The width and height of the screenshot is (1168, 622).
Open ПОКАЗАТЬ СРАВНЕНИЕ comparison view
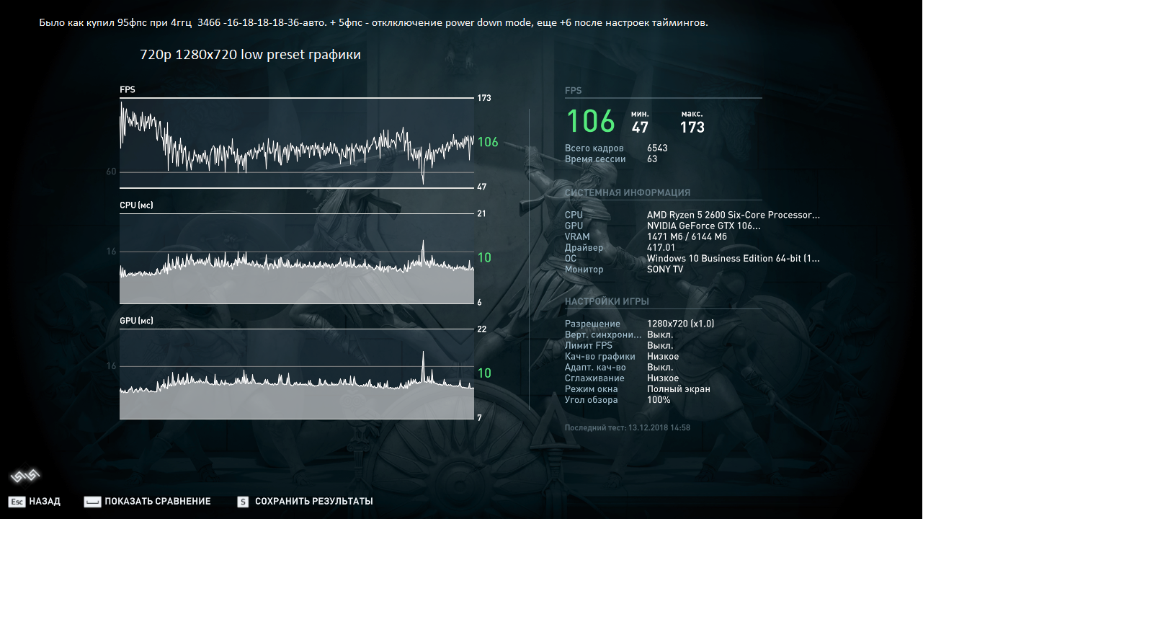point(158,502)
